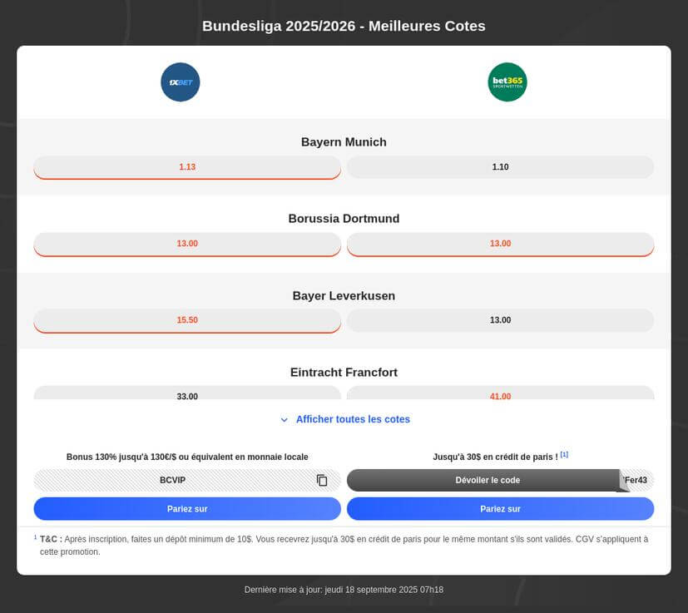This screenshot has width=688, height=613.
Task: Reveal code with Dévoiler le code
Action: [x=487, y=480]
